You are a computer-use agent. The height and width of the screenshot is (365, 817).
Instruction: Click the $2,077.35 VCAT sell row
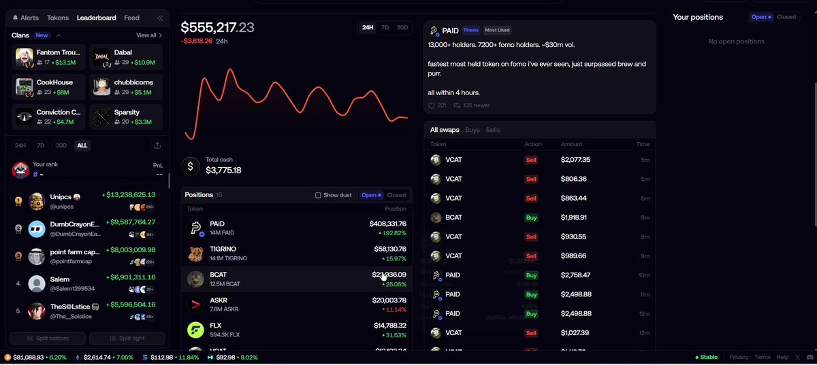[540, 160]
